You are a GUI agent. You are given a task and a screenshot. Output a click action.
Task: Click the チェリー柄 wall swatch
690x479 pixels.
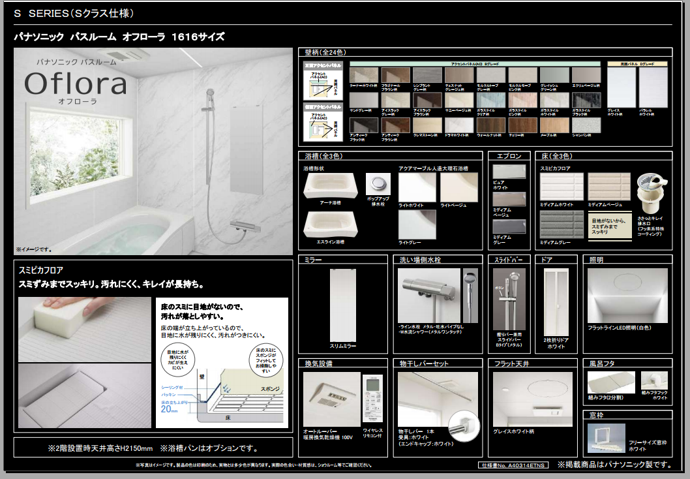coord(523,125)
